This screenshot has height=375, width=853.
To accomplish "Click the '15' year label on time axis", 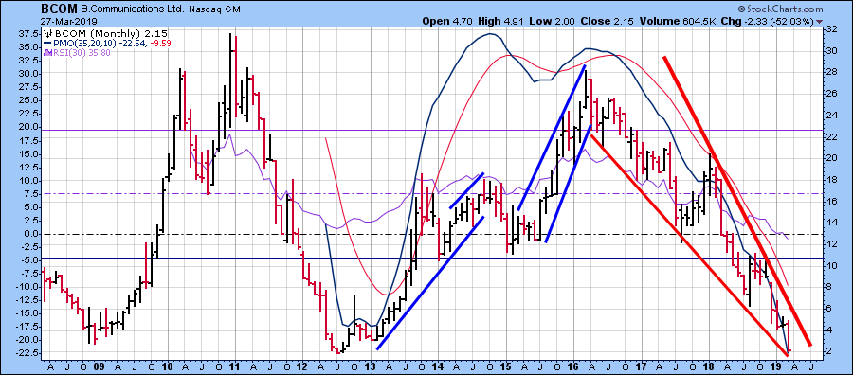I will pyautogui.click(x=505, y=366).
